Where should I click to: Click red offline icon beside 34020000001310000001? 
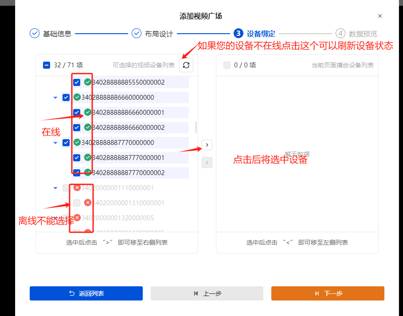[87, 203]
